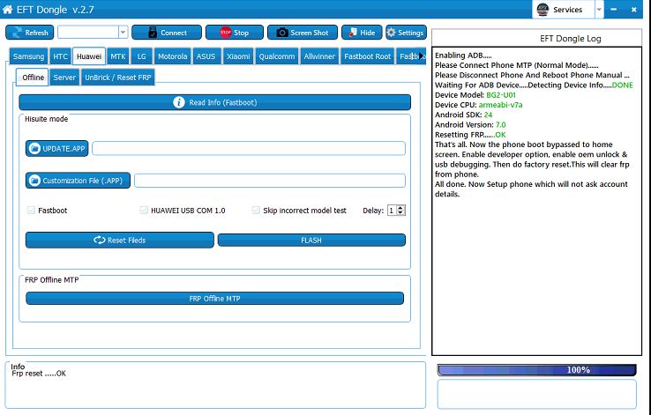Viewport: 651px width, 415px height.
Task: Click the UPDATE.APP path field
Action: [249, 148]
